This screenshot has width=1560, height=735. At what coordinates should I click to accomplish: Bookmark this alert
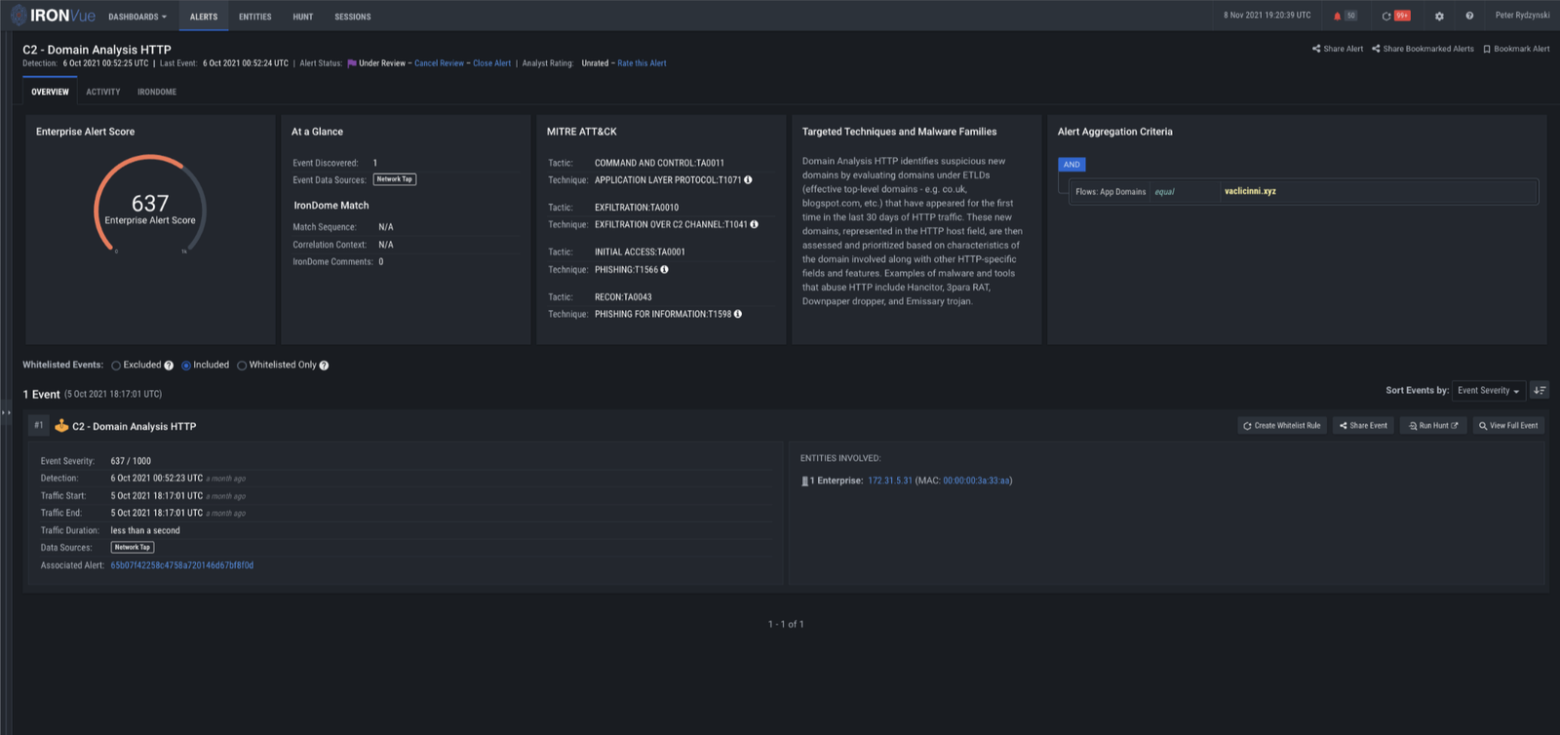pos(1516,49)
